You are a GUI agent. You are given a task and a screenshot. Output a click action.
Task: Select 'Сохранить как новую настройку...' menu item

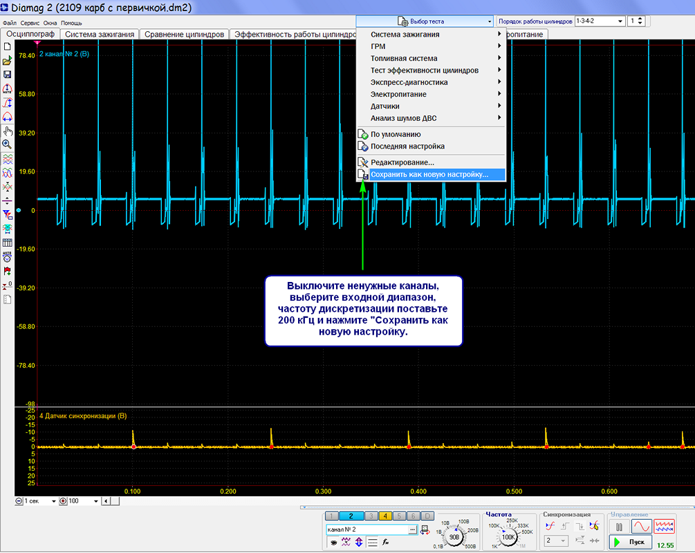coord(431,174)
